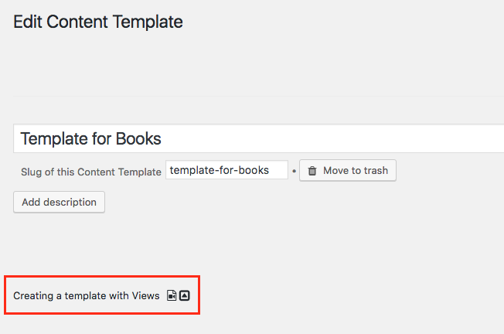Click into the template-for-books slug field
Viewport: 504px width, 334px height.
pyautogui.click(x=226, y=170)
